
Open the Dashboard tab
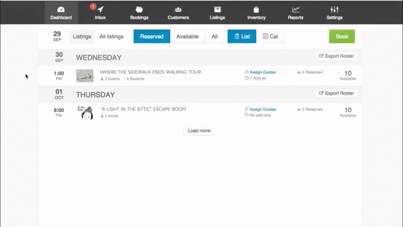(61, 13)
